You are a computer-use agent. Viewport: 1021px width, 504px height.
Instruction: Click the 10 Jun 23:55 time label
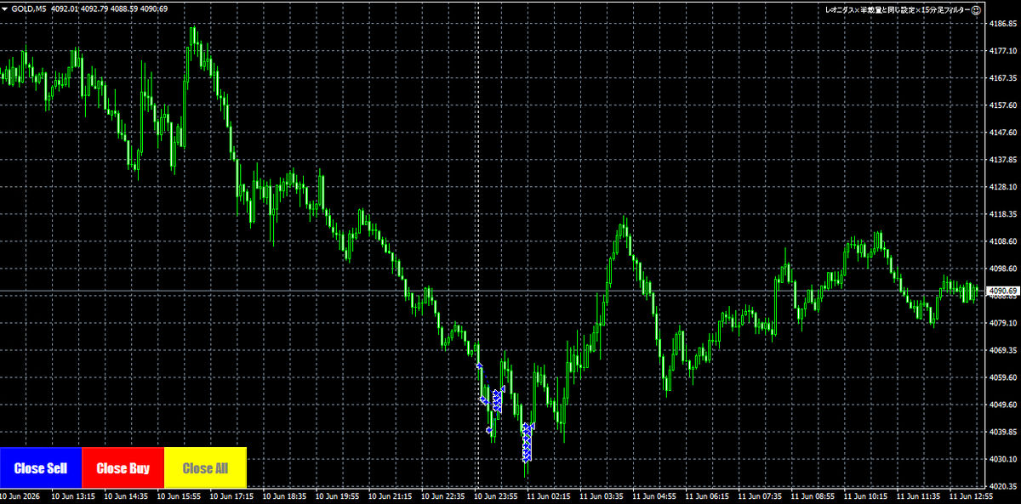point(495,496)
